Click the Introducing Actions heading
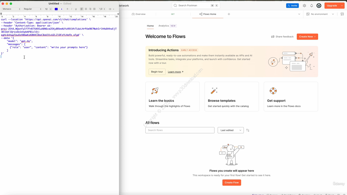The image size is (347, 195). 163,50
